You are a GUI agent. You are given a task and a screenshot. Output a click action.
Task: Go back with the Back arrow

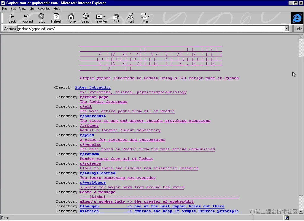(x=12, y=18)
